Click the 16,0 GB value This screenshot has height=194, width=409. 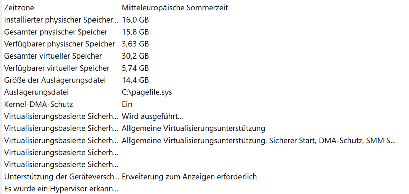click(135, 20)
